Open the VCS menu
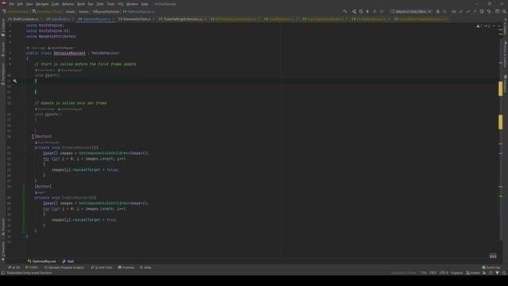This screenshot has height=286, width=508. 121,4
